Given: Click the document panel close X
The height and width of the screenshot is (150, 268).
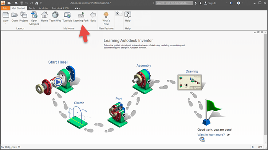Looking at the screenshot, I should pos(261,32).
